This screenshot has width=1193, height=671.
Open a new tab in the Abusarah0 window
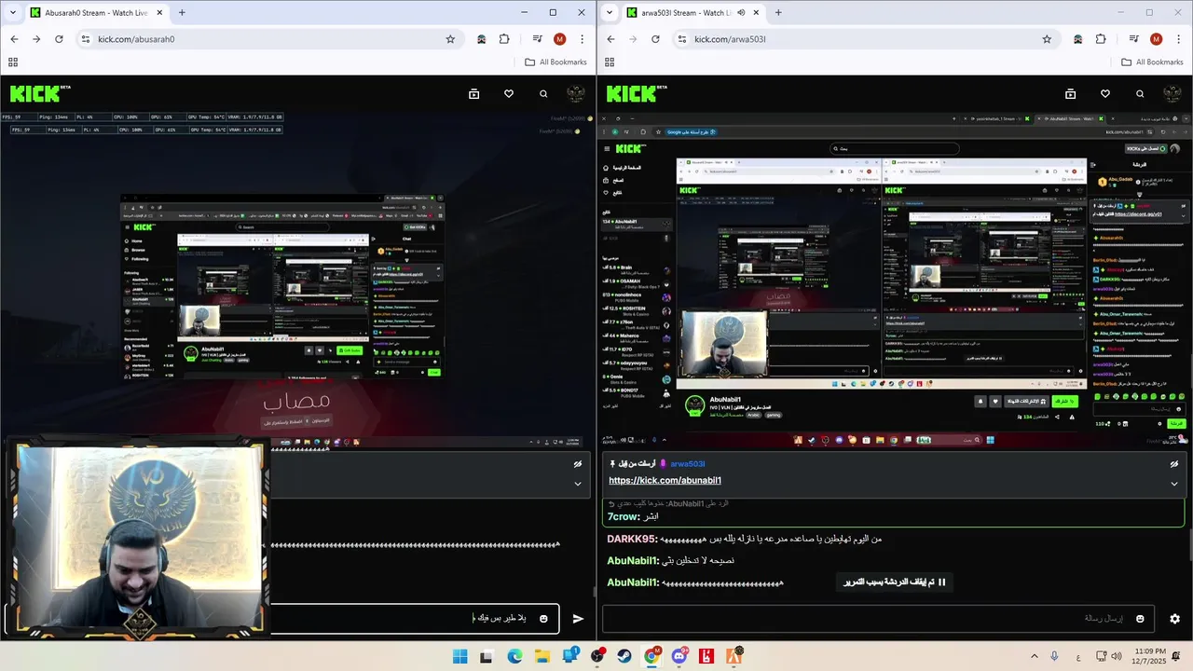click(182, 13)
